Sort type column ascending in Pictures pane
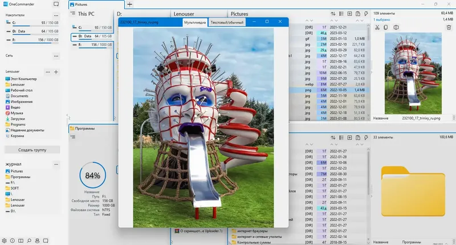456x245 pixels. 307,21
